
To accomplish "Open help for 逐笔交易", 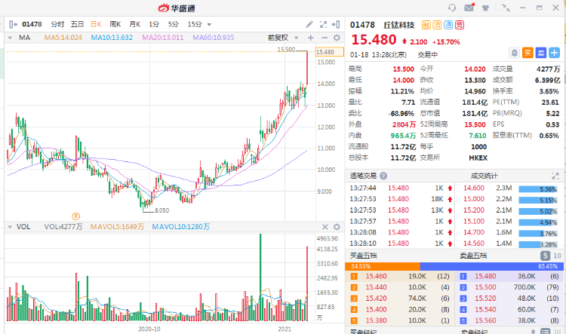I will point(383,176).
